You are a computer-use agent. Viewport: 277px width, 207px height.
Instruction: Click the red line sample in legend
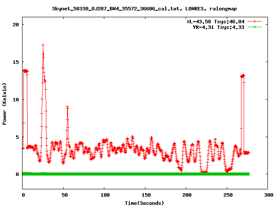[254, 22]
